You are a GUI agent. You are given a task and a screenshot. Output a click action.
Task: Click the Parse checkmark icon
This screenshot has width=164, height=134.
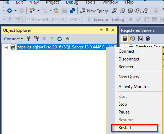click(139, 19)
